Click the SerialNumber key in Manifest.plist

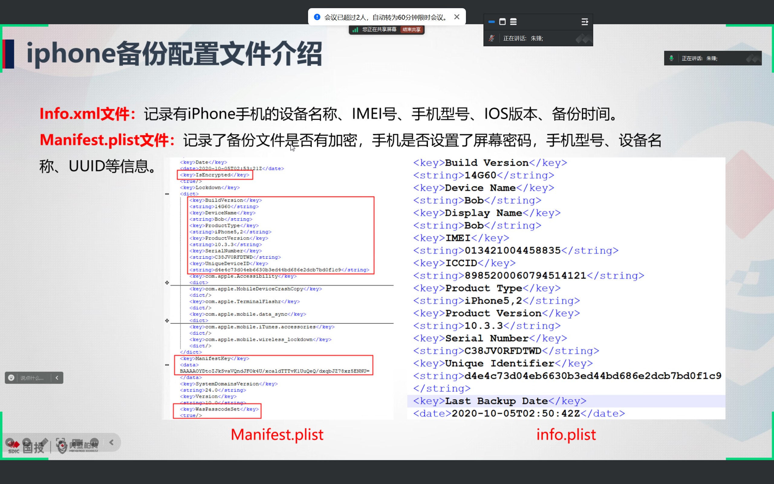226,251
